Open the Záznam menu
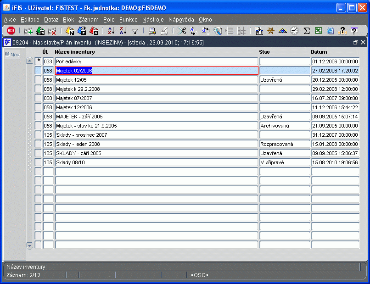The height and width of the screenshot is (284, 370). coord(89,20)
